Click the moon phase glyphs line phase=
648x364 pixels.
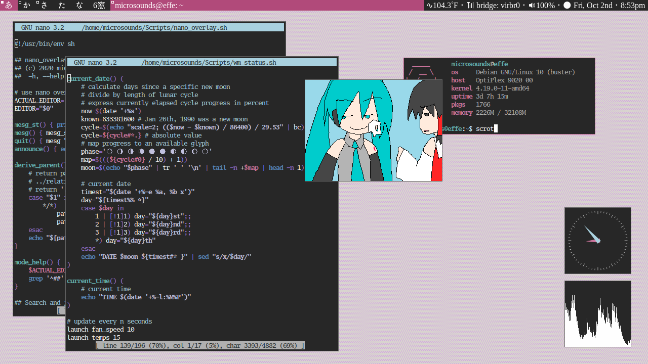(147, 151)
